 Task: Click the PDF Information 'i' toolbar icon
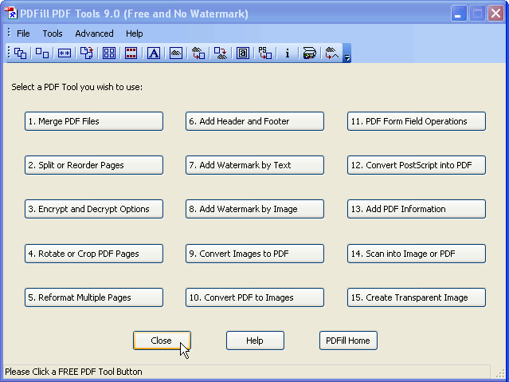(288, 53)
